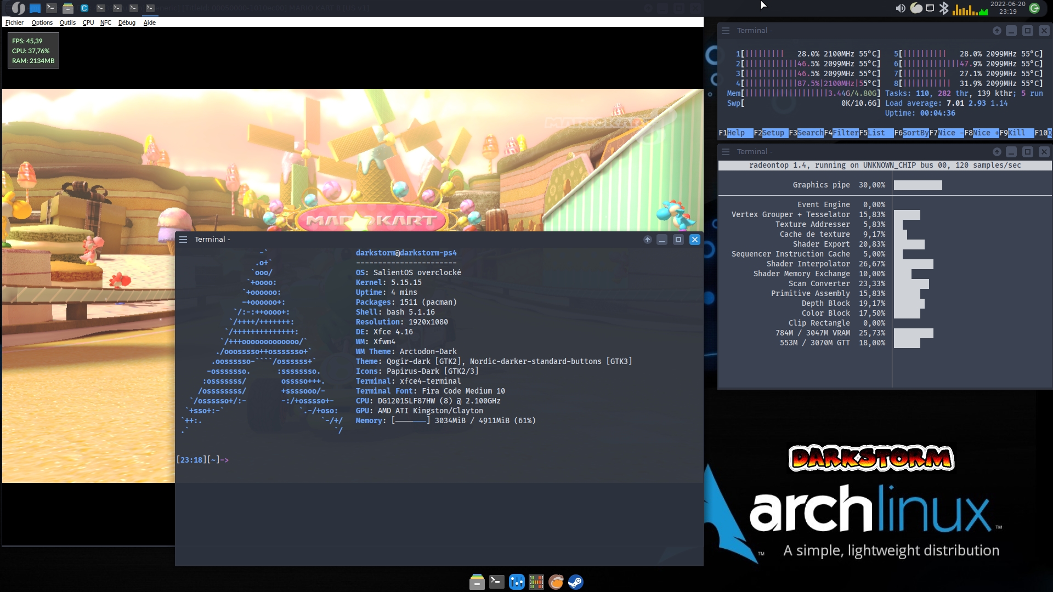Viewport: 1053px width, 592px height.
Task: Open the Fichier menu in Cemu
Action: point(14,22)
